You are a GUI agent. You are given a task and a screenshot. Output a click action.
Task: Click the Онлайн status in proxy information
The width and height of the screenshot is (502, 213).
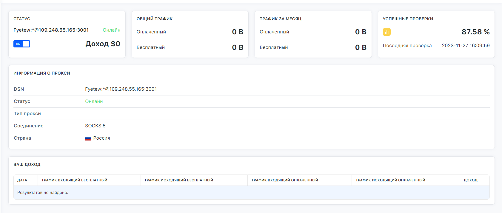(x=94, y=101)
